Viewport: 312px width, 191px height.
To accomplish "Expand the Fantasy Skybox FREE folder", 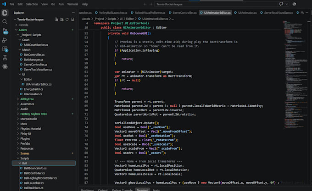I will (x=33, y=114).
